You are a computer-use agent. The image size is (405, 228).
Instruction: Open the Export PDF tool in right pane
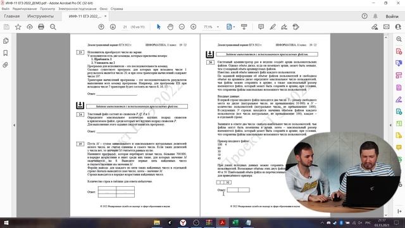(399, 111)
